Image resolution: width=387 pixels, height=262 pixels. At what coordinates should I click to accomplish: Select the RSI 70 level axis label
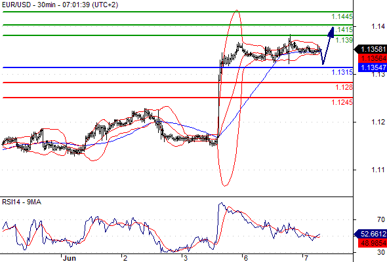pos(381,219)
